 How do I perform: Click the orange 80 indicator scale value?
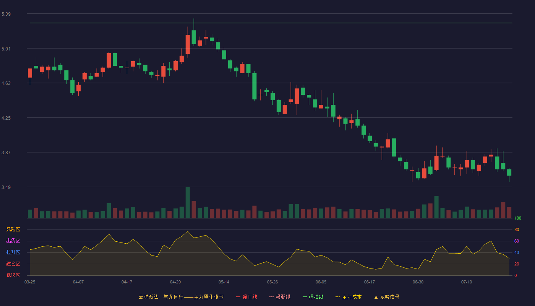[x=517, y=229]
